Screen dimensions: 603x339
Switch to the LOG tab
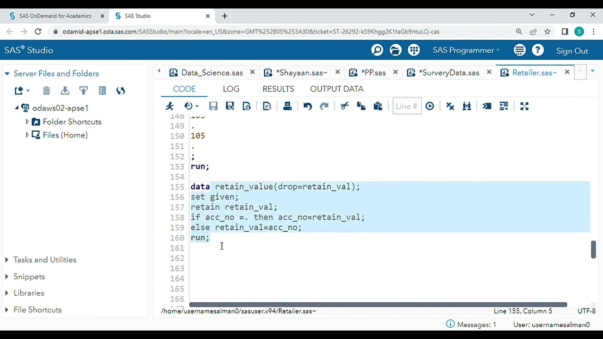click(231, 89)
